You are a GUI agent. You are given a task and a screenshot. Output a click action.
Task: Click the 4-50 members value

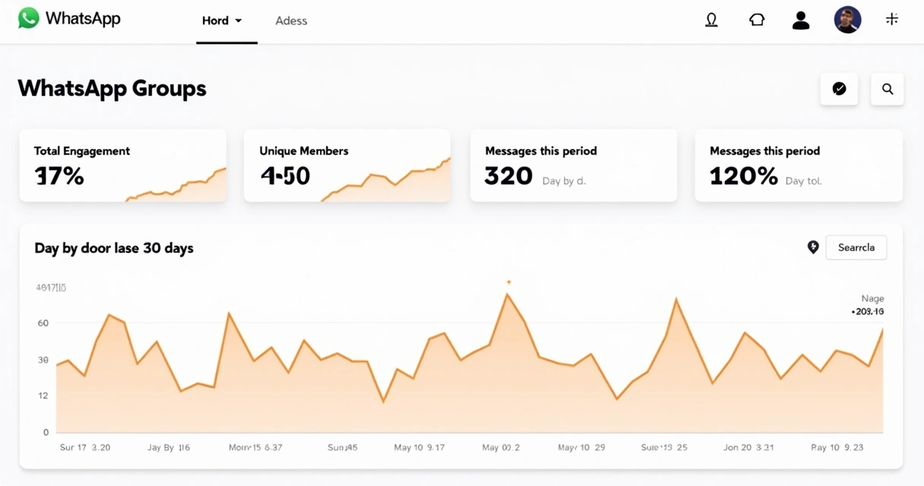[x=285, y=176]
